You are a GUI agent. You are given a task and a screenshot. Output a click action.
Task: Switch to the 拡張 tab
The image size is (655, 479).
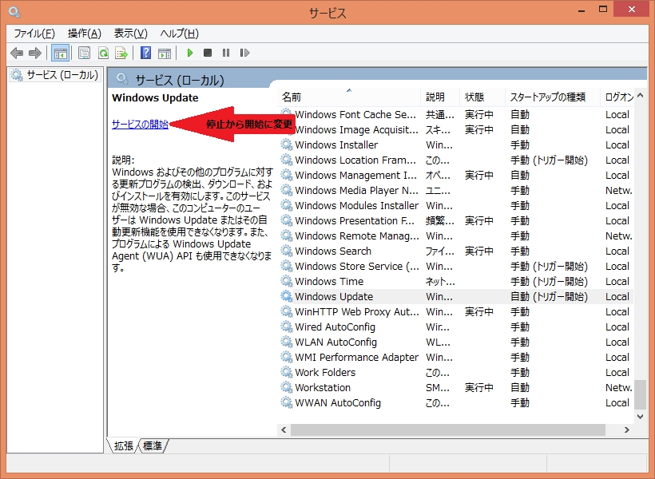(x=124, y=446)
